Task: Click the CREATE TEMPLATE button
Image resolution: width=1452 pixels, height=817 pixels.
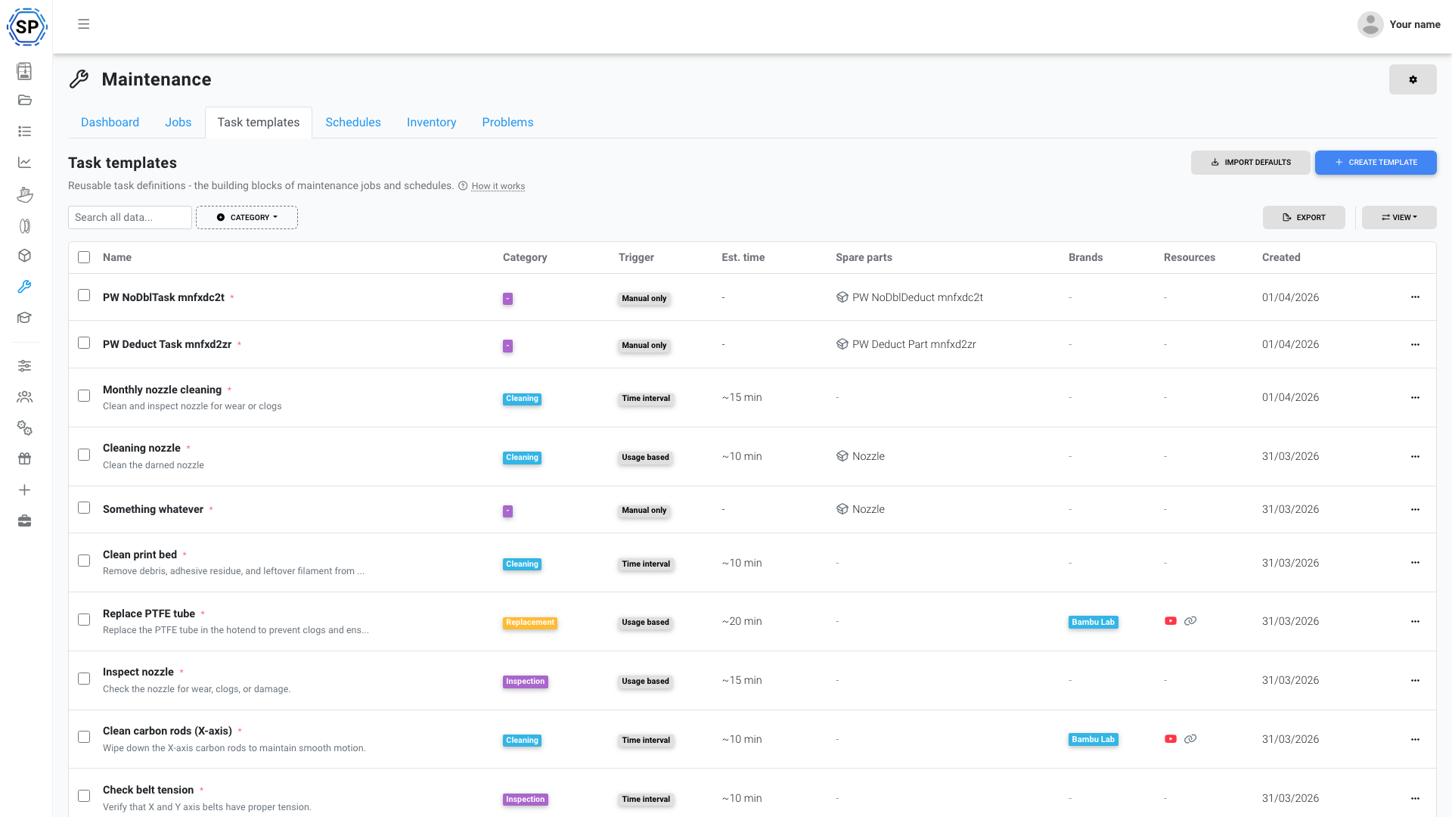Action: 1375,162
